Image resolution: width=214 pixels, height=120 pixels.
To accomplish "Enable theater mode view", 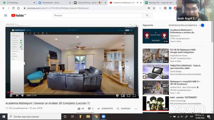I will 128,96.
